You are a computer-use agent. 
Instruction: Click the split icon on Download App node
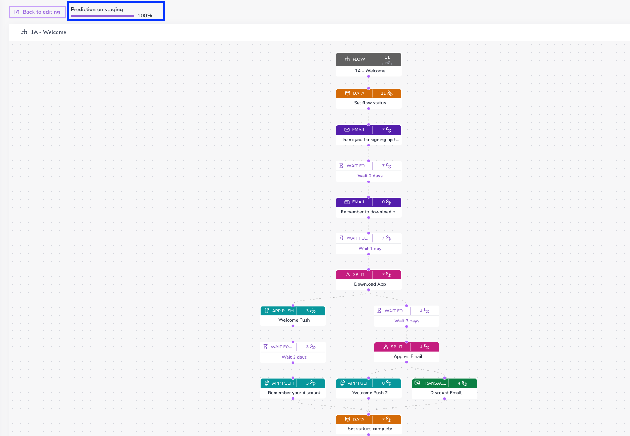pos(348,274)
